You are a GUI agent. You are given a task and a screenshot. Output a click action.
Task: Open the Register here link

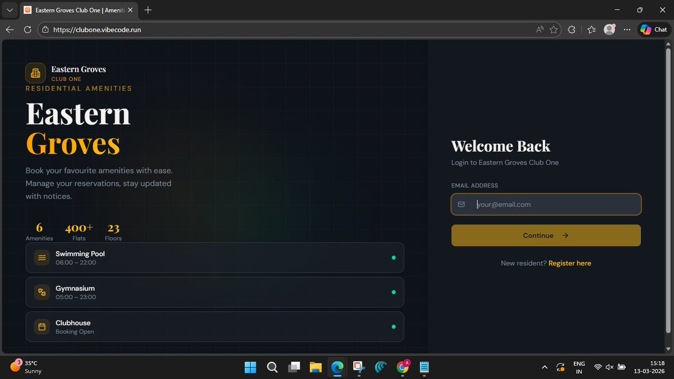570,263
